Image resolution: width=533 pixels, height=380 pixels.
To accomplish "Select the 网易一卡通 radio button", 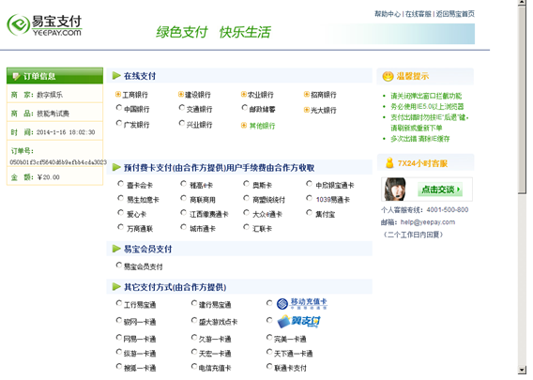I will point(118,337).
